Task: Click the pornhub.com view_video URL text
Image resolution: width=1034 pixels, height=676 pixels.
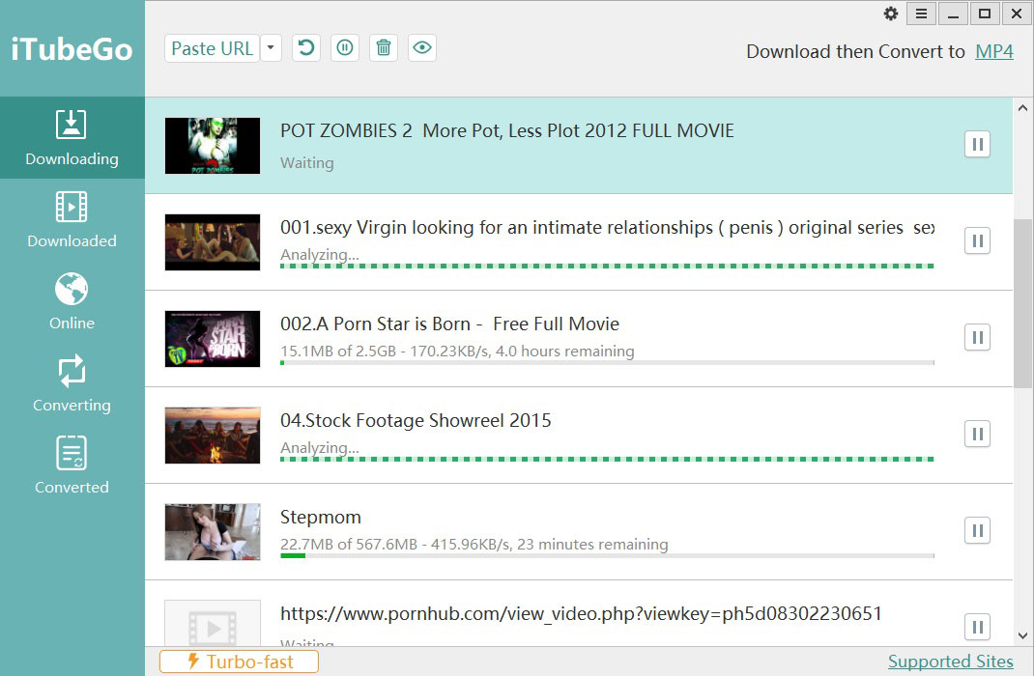Action: pyautogui.click(x=581, y=614)
